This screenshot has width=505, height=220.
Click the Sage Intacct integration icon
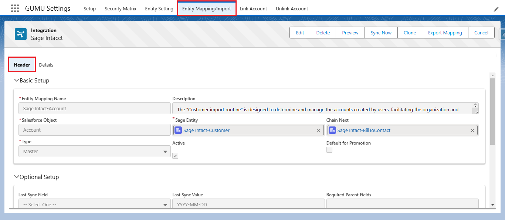pyautogui.click(x=21, y=34)
